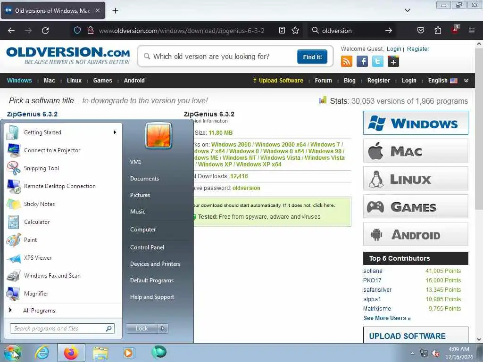Image resolution: width=483 pixels, height=362 pixels.
Task: Open Firefox application menu
Action: tap(472, 31)
